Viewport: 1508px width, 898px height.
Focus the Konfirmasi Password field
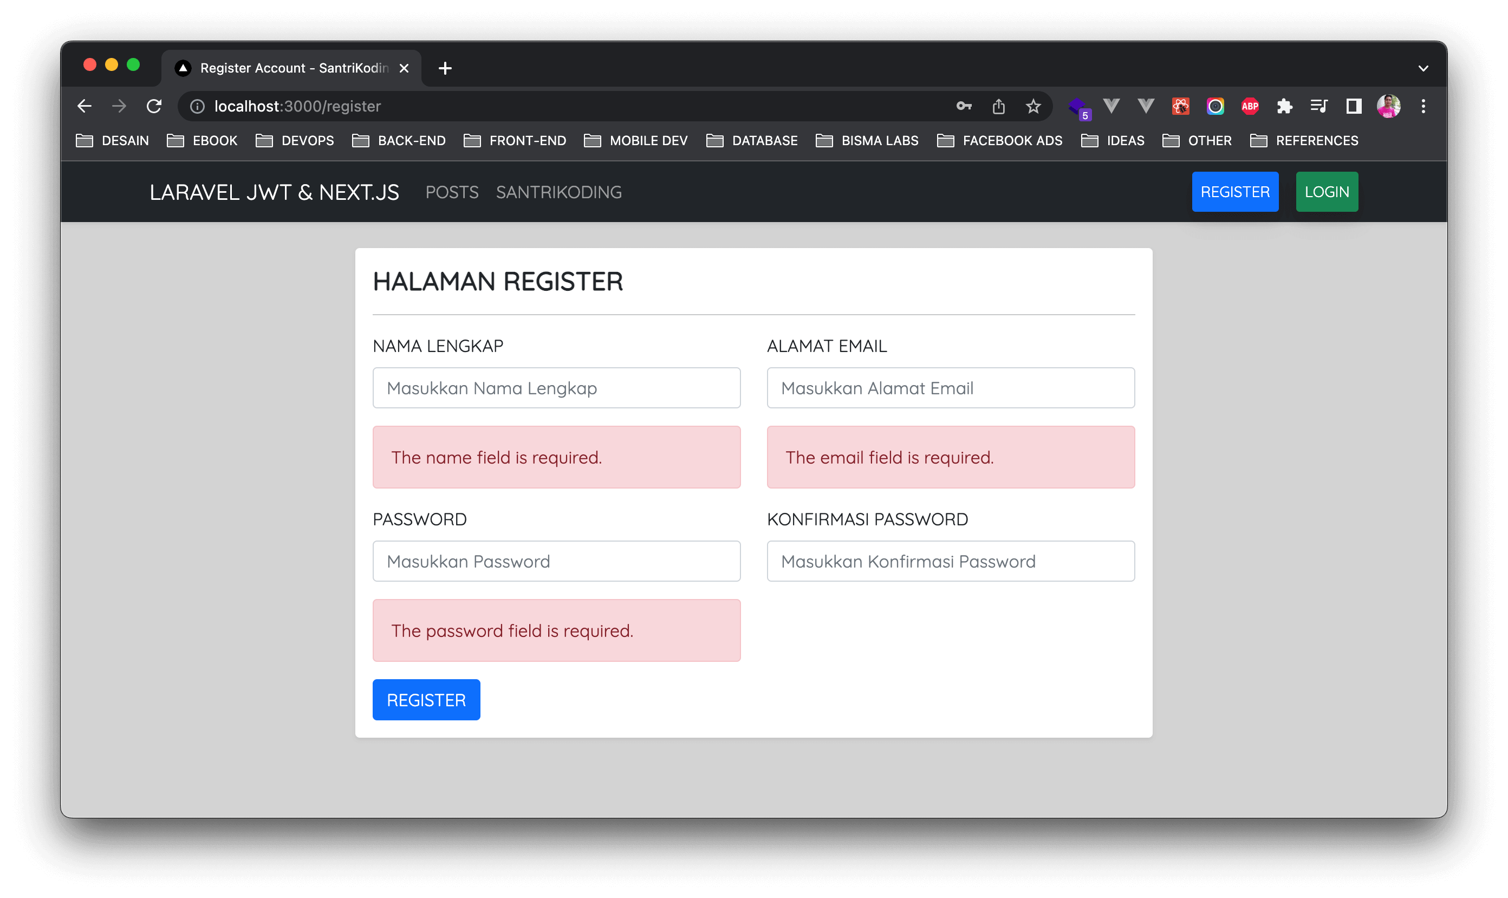[950, 562]
